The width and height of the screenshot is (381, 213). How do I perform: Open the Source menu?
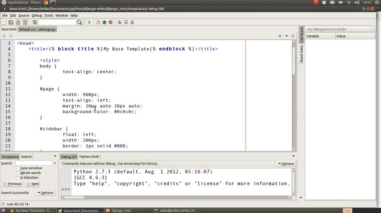pyautogui.click(x=24, y=15)
